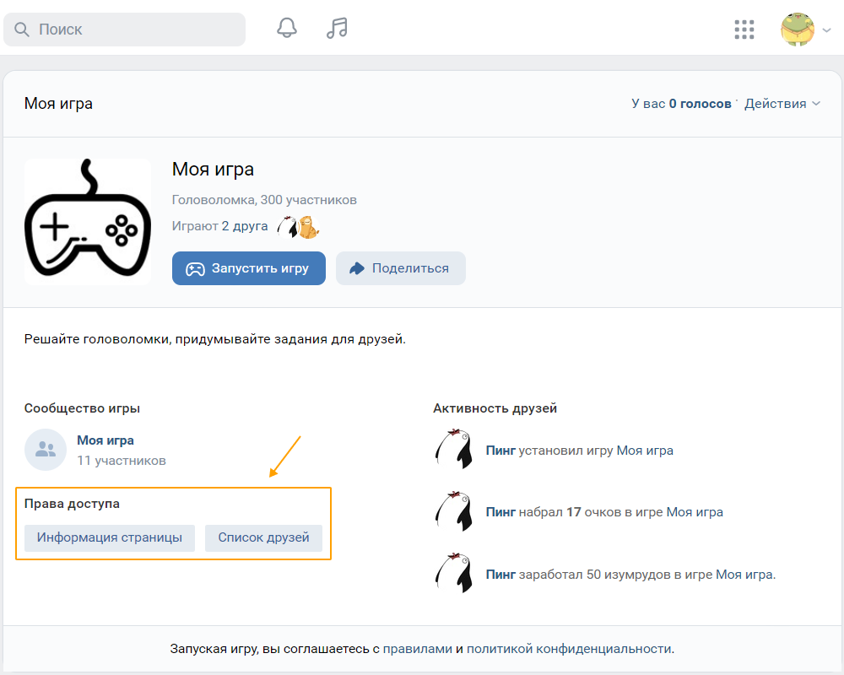Open notifications bell icon

[287, 28]
